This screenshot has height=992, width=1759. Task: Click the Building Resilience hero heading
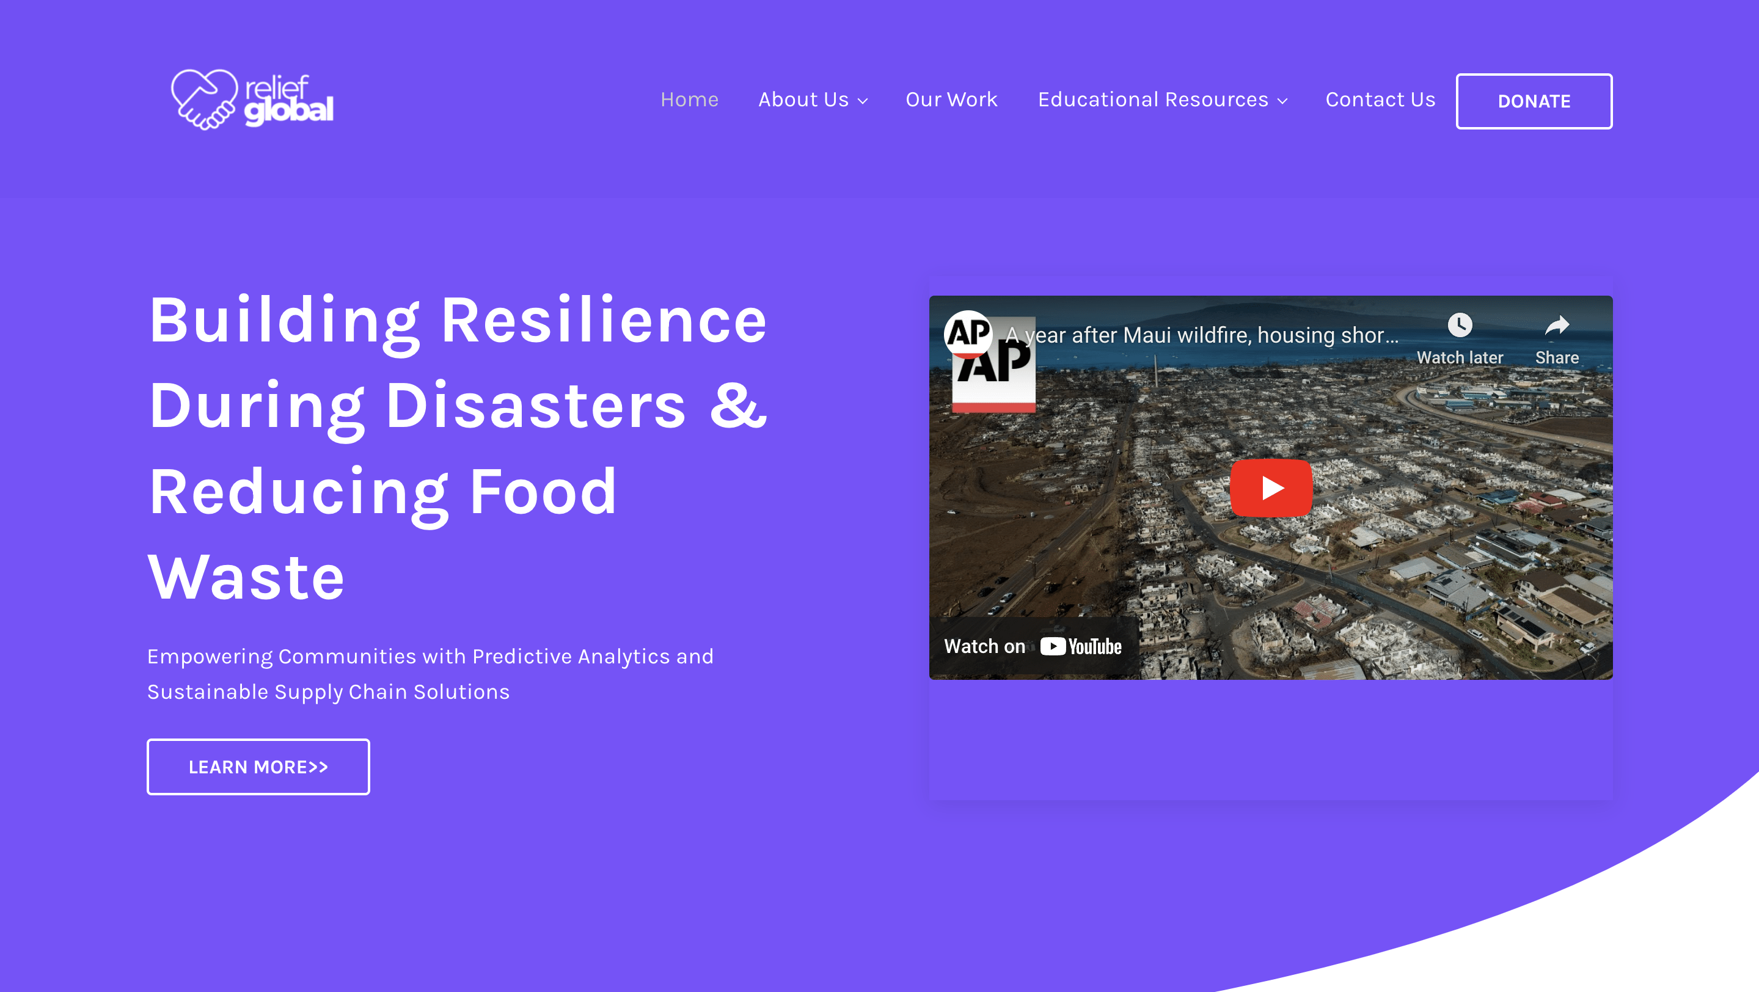point(458,448)
